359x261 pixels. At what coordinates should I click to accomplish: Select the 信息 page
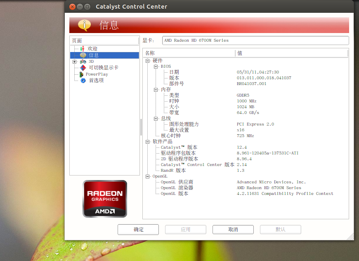point(104,55)
